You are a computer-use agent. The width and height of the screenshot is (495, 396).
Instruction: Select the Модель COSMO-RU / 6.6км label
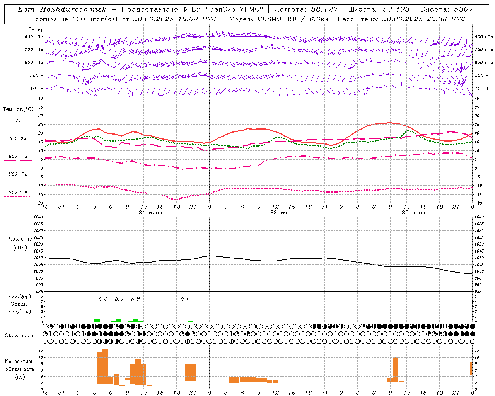tap(278, 19)
